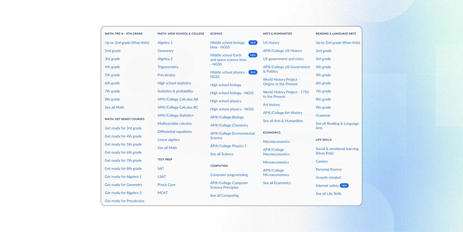Screen dimensions: 463x232
Task: Select Praxis Core test prep
Action: tap(166, 185)
